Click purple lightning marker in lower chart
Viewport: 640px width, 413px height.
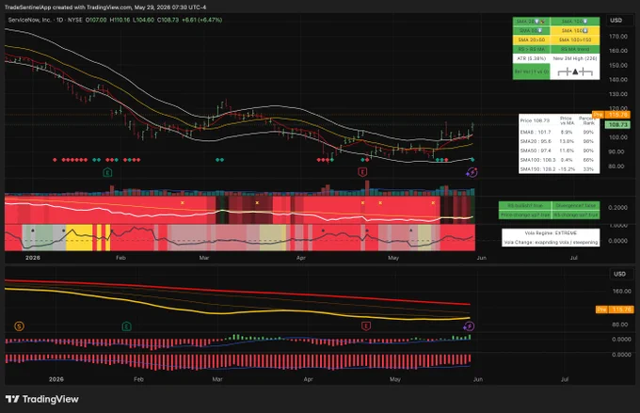[469, 326]
